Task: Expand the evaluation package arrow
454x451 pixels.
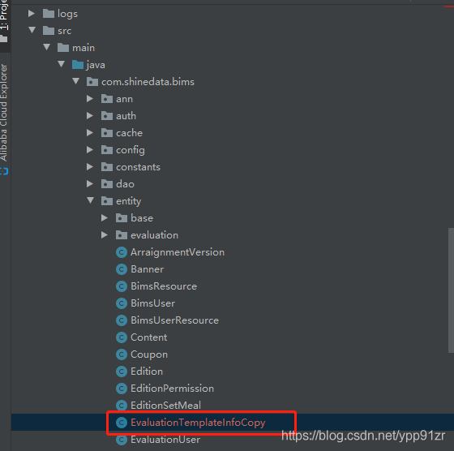Action: tap(105, 235)
